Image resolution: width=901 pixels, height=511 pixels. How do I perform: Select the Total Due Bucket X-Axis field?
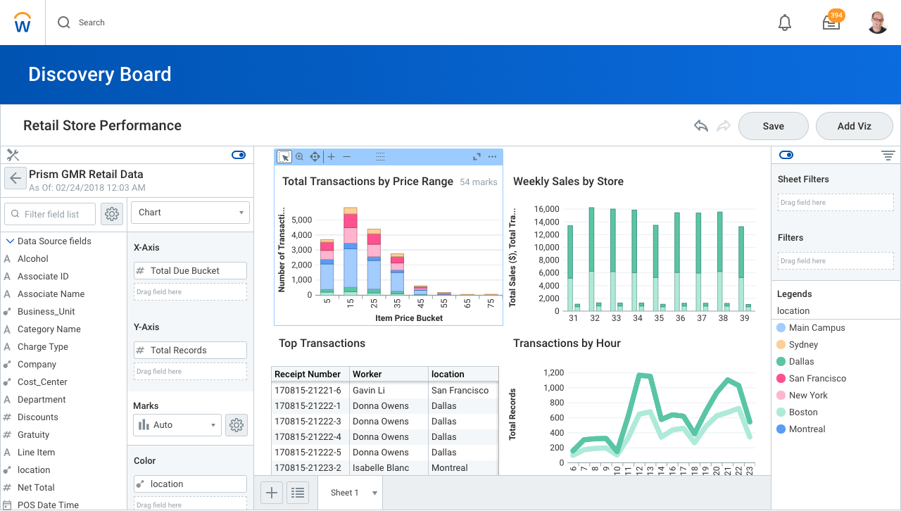point(190,270)
